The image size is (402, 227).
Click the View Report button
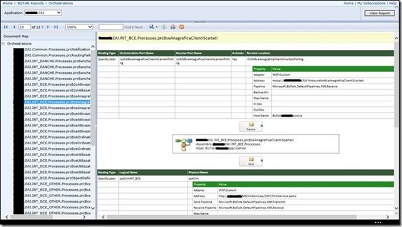tap(380, 13)
